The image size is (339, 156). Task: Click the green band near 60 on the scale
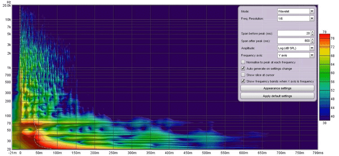(x=324, y=73)
